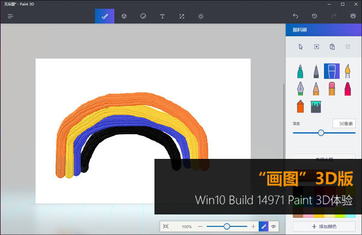Choose the brown color swatch
The width and height of the screenshot is (362, 235).
pyautogui.click(x=298, y=216)
